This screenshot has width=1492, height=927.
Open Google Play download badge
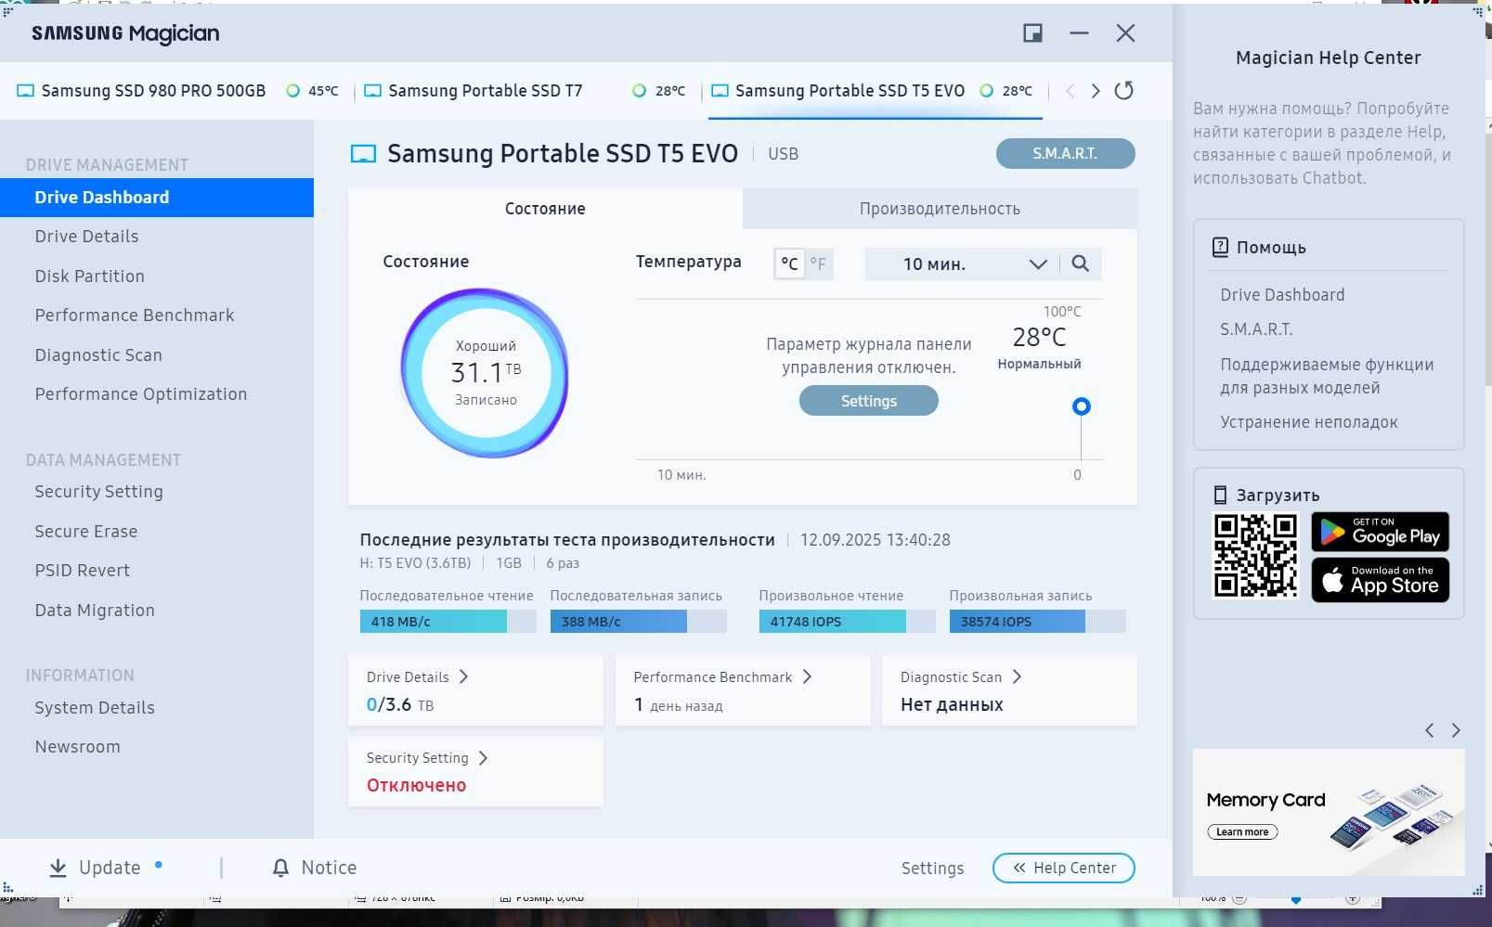pyautogui.click(x=1380, y=532)
